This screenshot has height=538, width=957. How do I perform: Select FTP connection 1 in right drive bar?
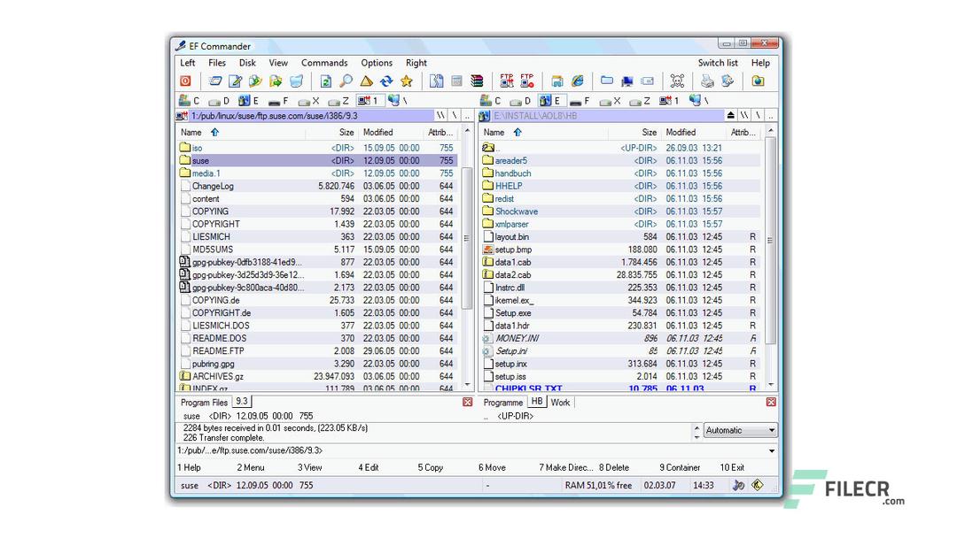[670, 101]
